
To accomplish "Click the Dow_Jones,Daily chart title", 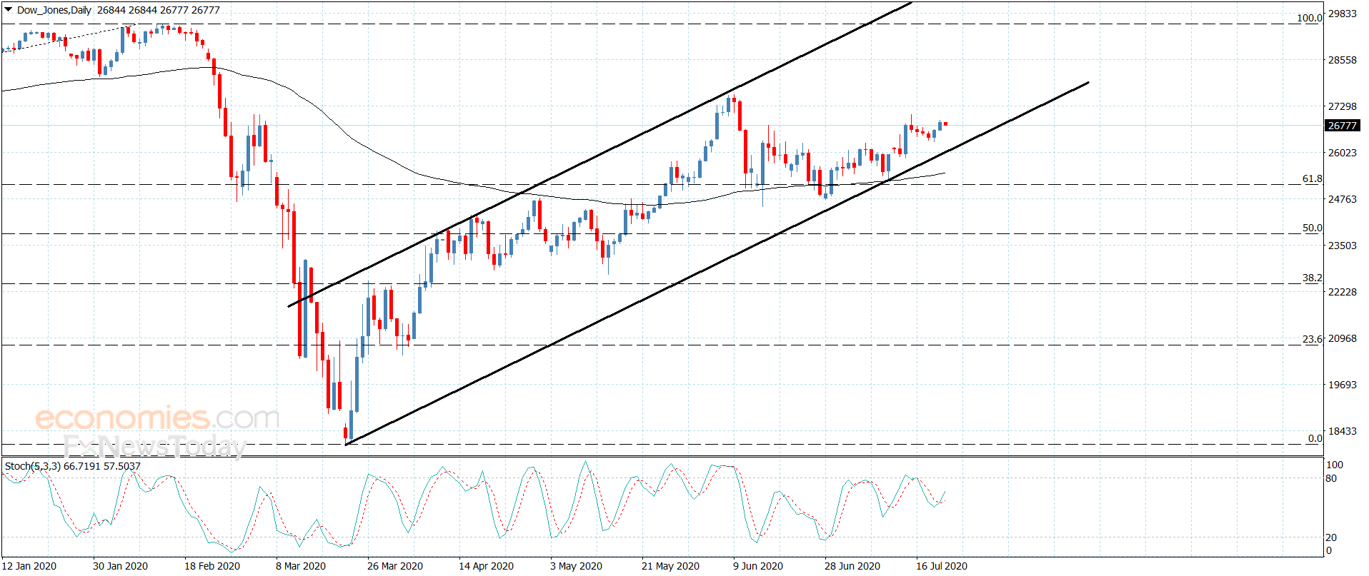I will click(x=54, y=10).
